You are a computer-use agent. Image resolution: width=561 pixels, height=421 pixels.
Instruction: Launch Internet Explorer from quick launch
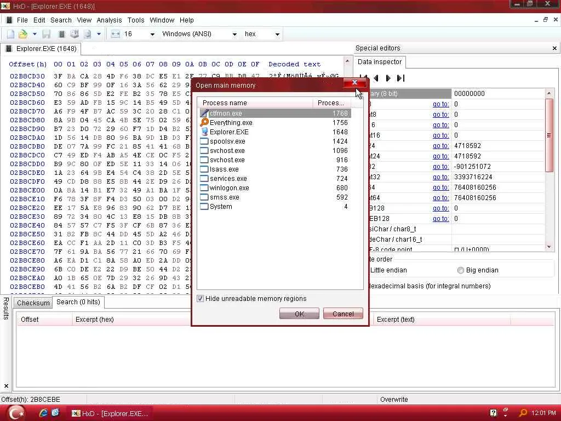click(x=43, y=413)
